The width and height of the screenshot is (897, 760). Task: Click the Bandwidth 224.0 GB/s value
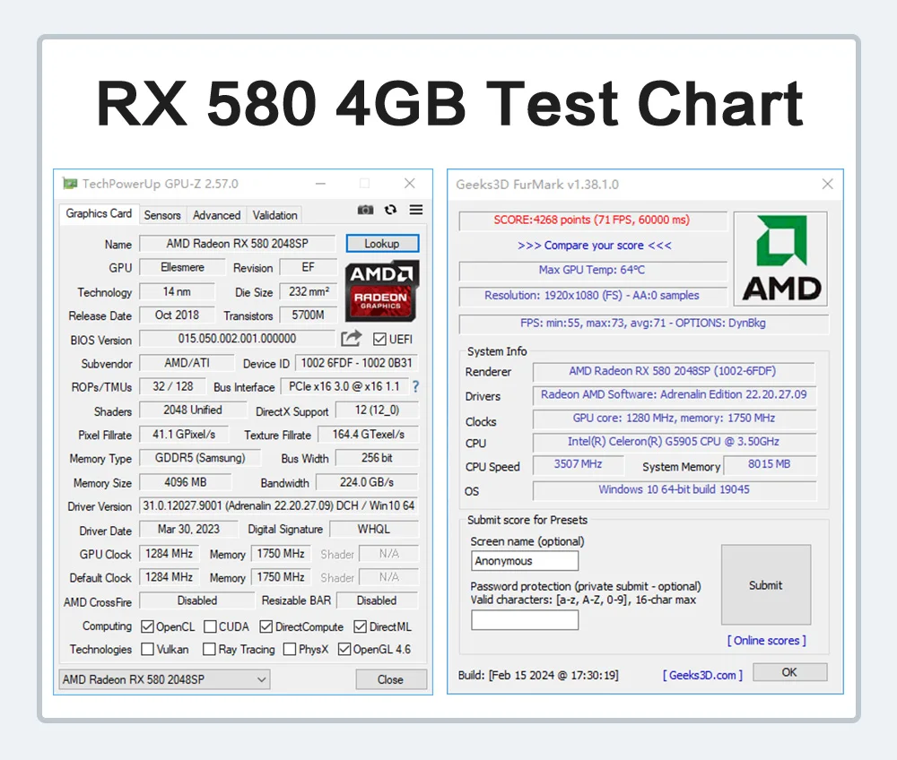367,482
